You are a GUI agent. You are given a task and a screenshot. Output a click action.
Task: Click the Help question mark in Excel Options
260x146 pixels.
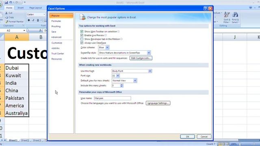(206, 9)
